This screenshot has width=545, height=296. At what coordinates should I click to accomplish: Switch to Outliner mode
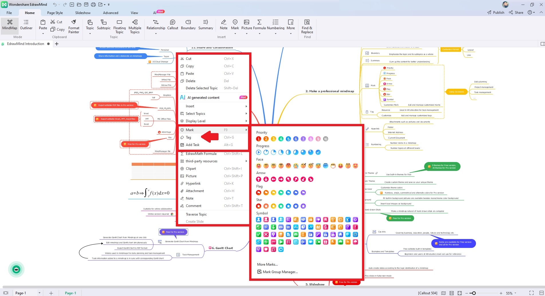[x=26, y=25]
